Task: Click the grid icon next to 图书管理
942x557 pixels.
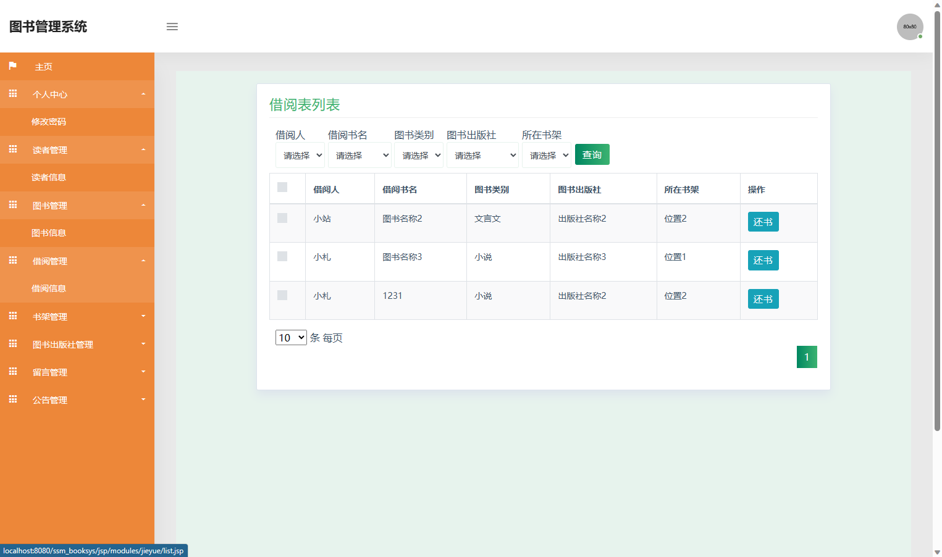Action: (12, 205)
